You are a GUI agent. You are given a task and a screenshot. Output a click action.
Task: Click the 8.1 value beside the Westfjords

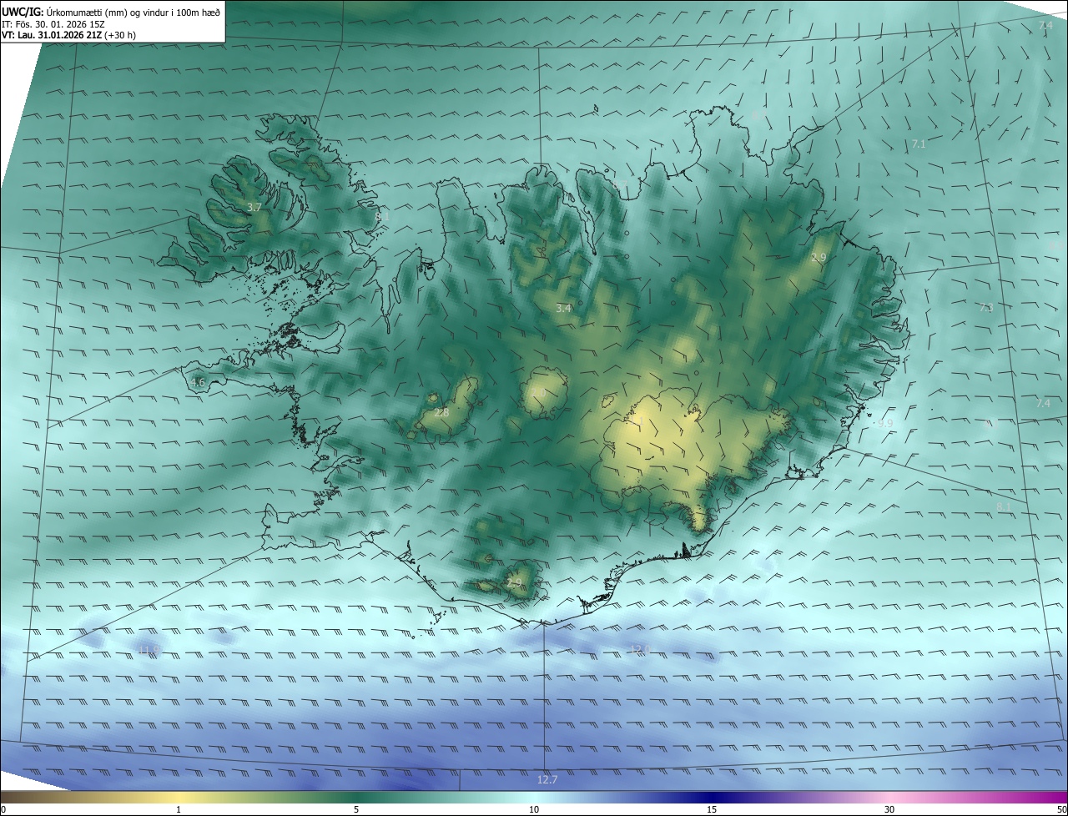click(x=382, y=216)
